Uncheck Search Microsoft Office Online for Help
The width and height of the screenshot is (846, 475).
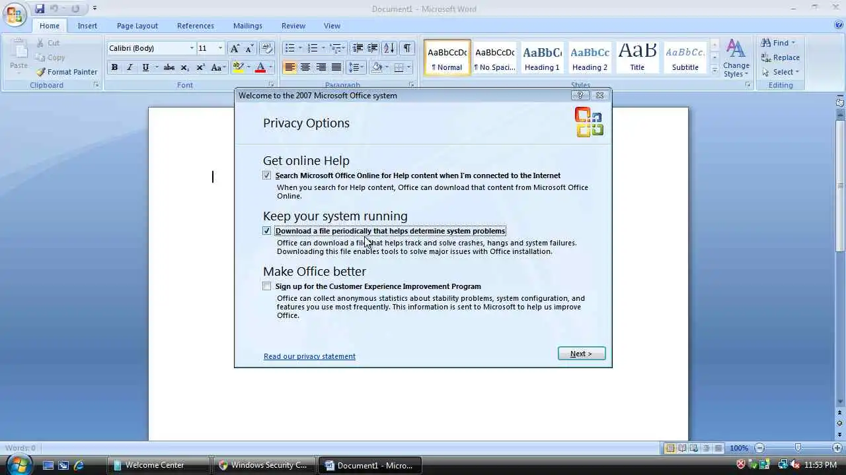tap(266, 175)
